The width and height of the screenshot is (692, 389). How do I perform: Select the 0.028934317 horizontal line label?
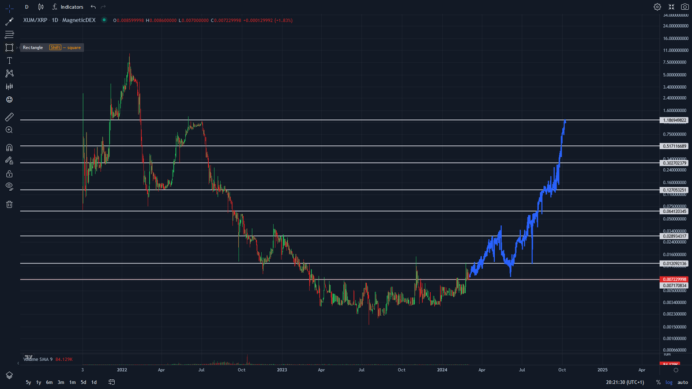point(674,236)
